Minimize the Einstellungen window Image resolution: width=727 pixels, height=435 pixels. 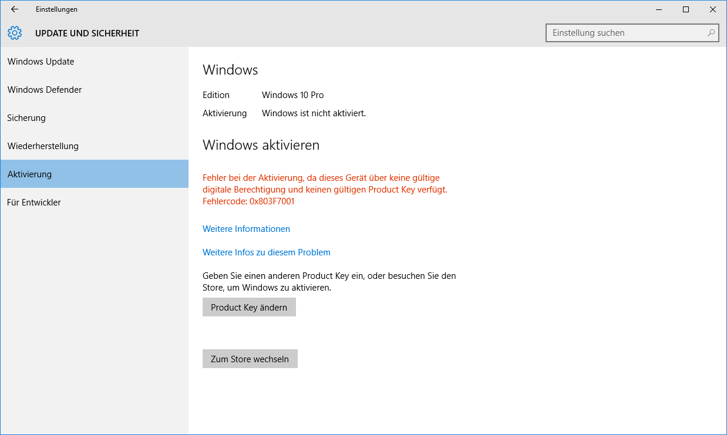659,9
